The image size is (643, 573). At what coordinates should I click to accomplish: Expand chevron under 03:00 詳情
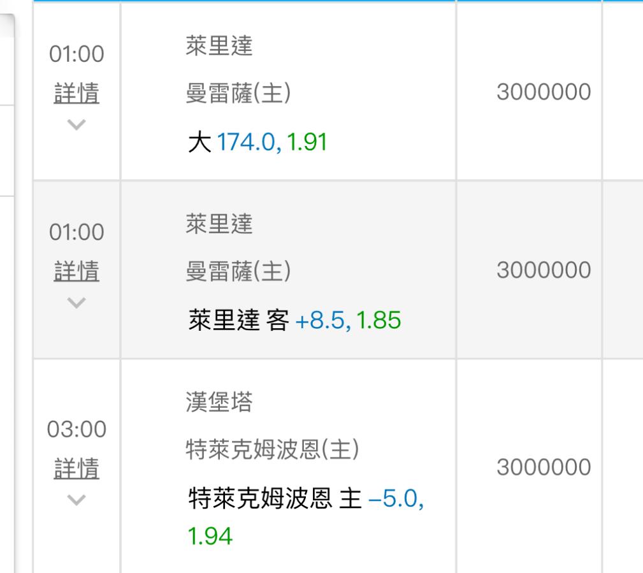pyautogui.click(x=76, y=500)
